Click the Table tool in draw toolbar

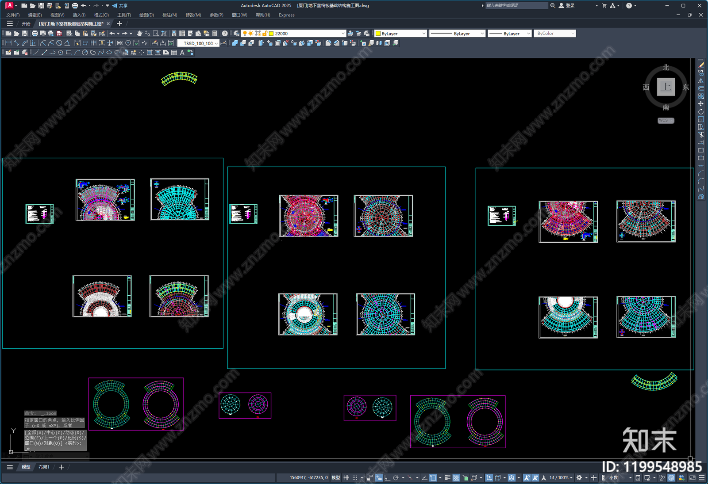click(174, 53)
